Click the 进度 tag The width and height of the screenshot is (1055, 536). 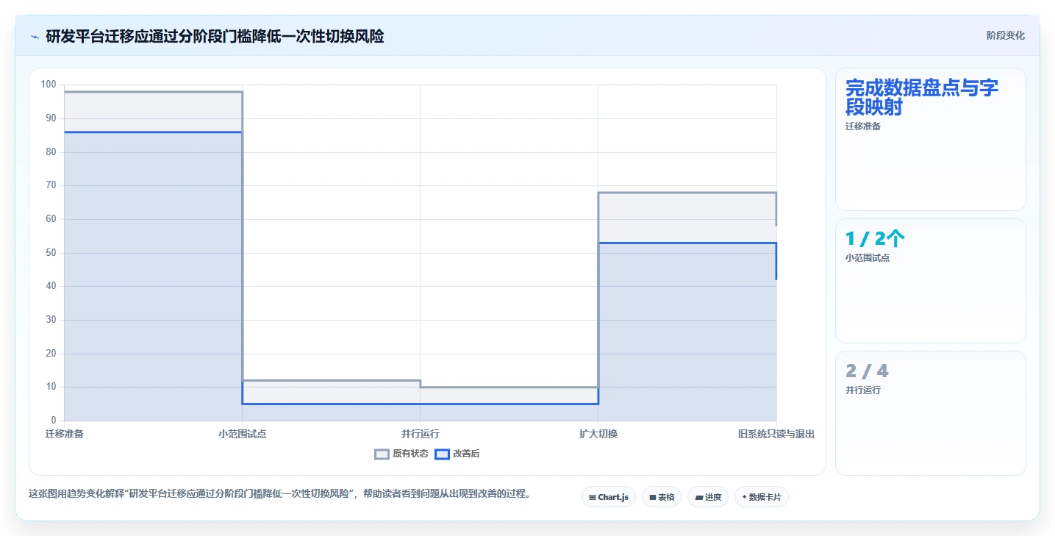click(x=708, y=497)
